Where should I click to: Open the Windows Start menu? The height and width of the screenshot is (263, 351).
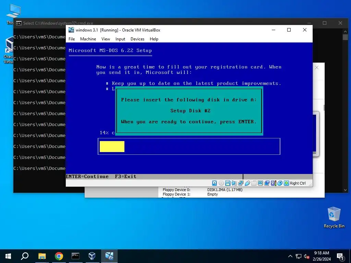[x=8, y=256]
